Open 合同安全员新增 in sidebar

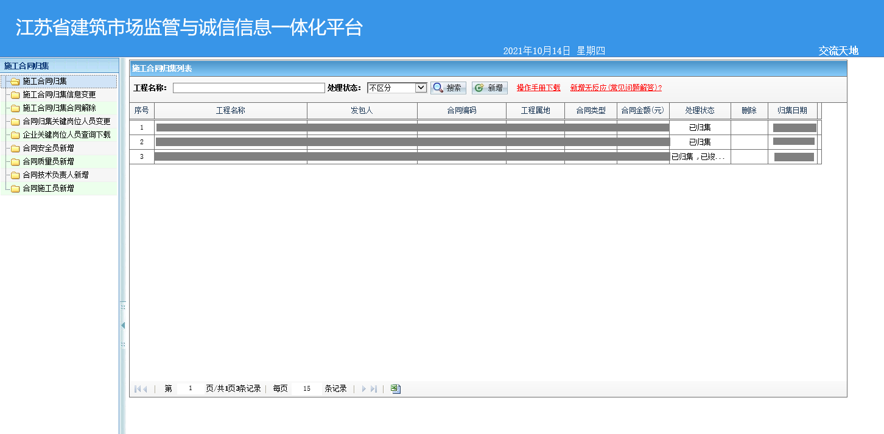[48, 148]
